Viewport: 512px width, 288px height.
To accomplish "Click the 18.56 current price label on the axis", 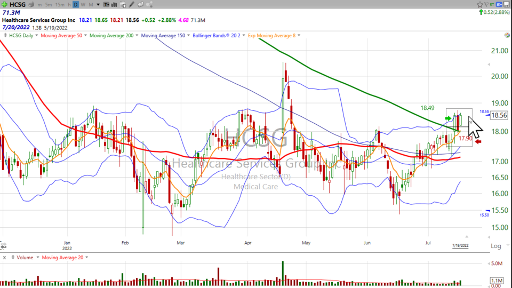I will pyautogui.click(x=499, y=115).
